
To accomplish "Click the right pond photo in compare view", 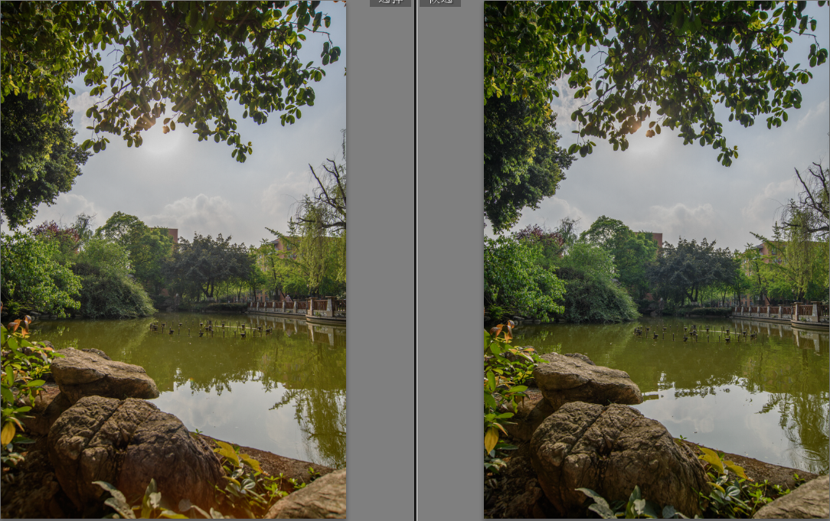I will coord(656,259).
